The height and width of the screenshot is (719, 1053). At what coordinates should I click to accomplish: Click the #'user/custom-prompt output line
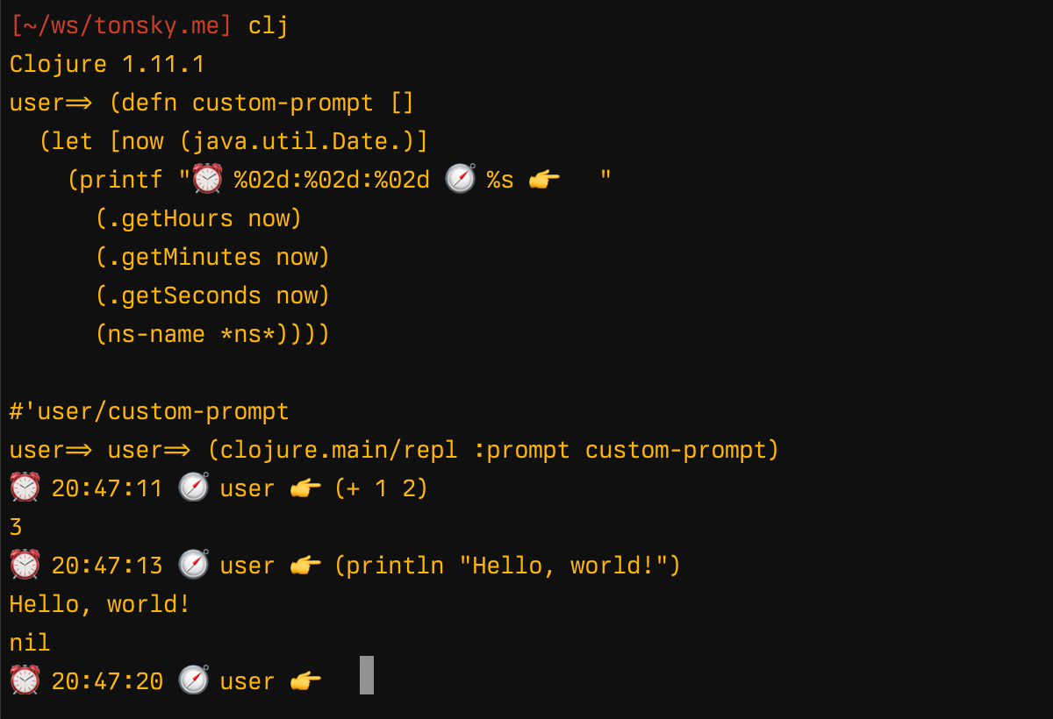(149, 411)
